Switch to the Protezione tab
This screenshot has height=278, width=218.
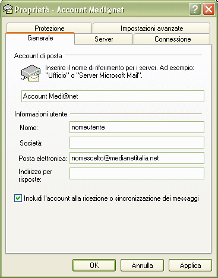[49, 29]
